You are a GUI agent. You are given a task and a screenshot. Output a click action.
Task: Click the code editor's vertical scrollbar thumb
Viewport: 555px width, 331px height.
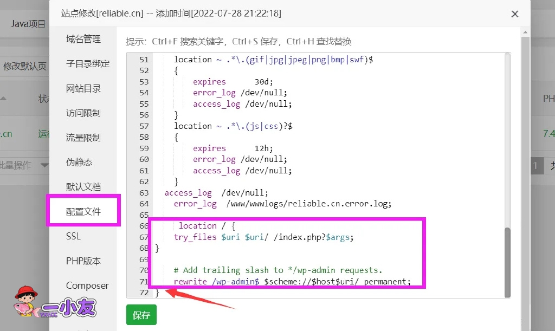click(x=507, y=262)
